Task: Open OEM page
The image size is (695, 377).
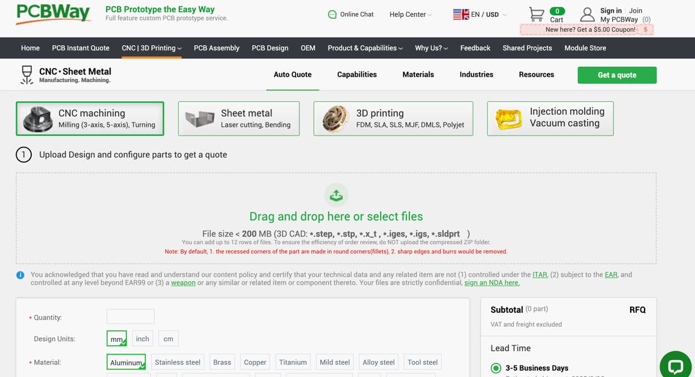Action: click(308, 48)
